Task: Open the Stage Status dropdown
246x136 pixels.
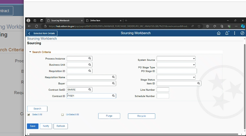Action: point(176,77)
